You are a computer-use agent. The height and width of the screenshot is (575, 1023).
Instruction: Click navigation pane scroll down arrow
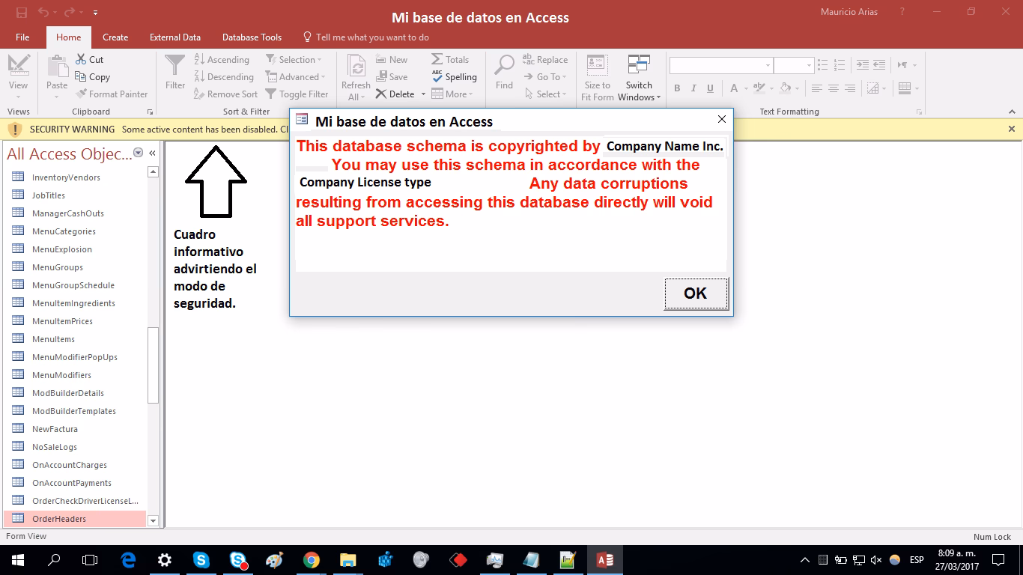[153, 520]
